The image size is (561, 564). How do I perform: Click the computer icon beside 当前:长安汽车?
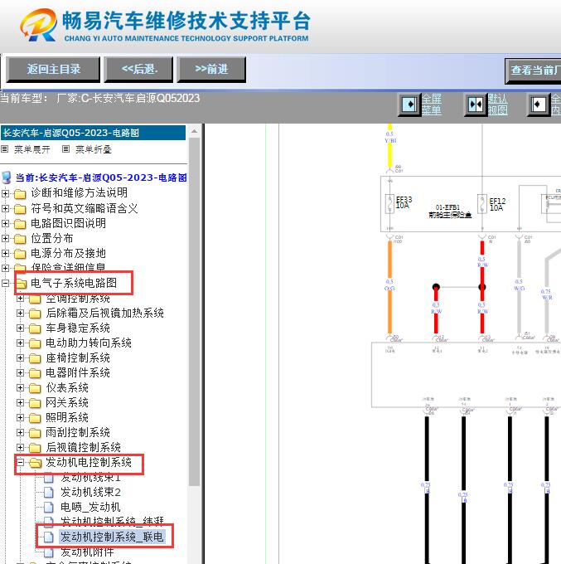(x=6, y=177)
